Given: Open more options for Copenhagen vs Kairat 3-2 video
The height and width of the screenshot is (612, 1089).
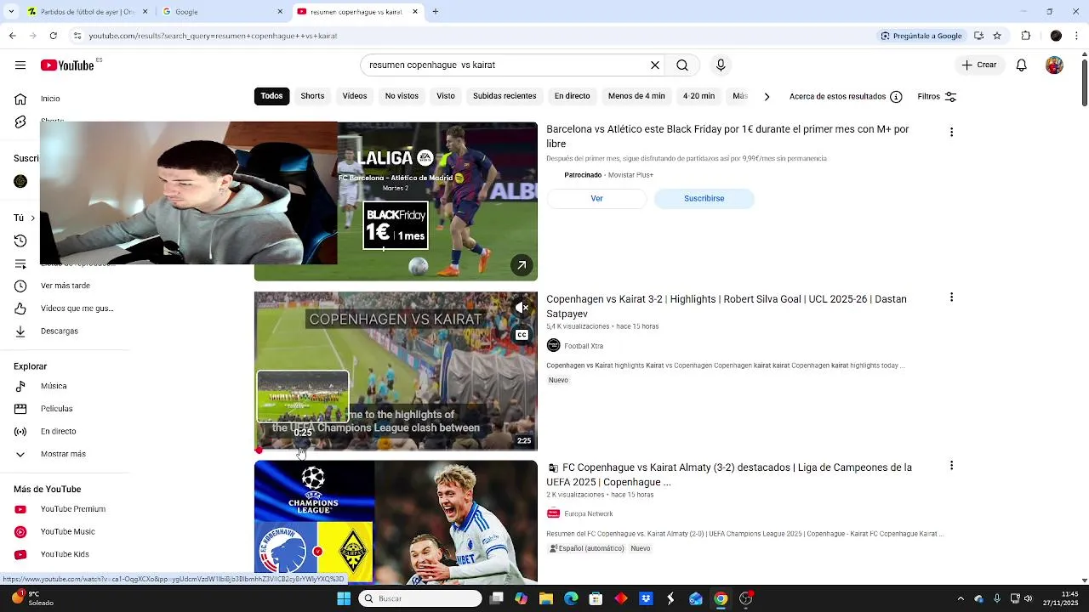Looking at the screenshot, I should point(951,297).
